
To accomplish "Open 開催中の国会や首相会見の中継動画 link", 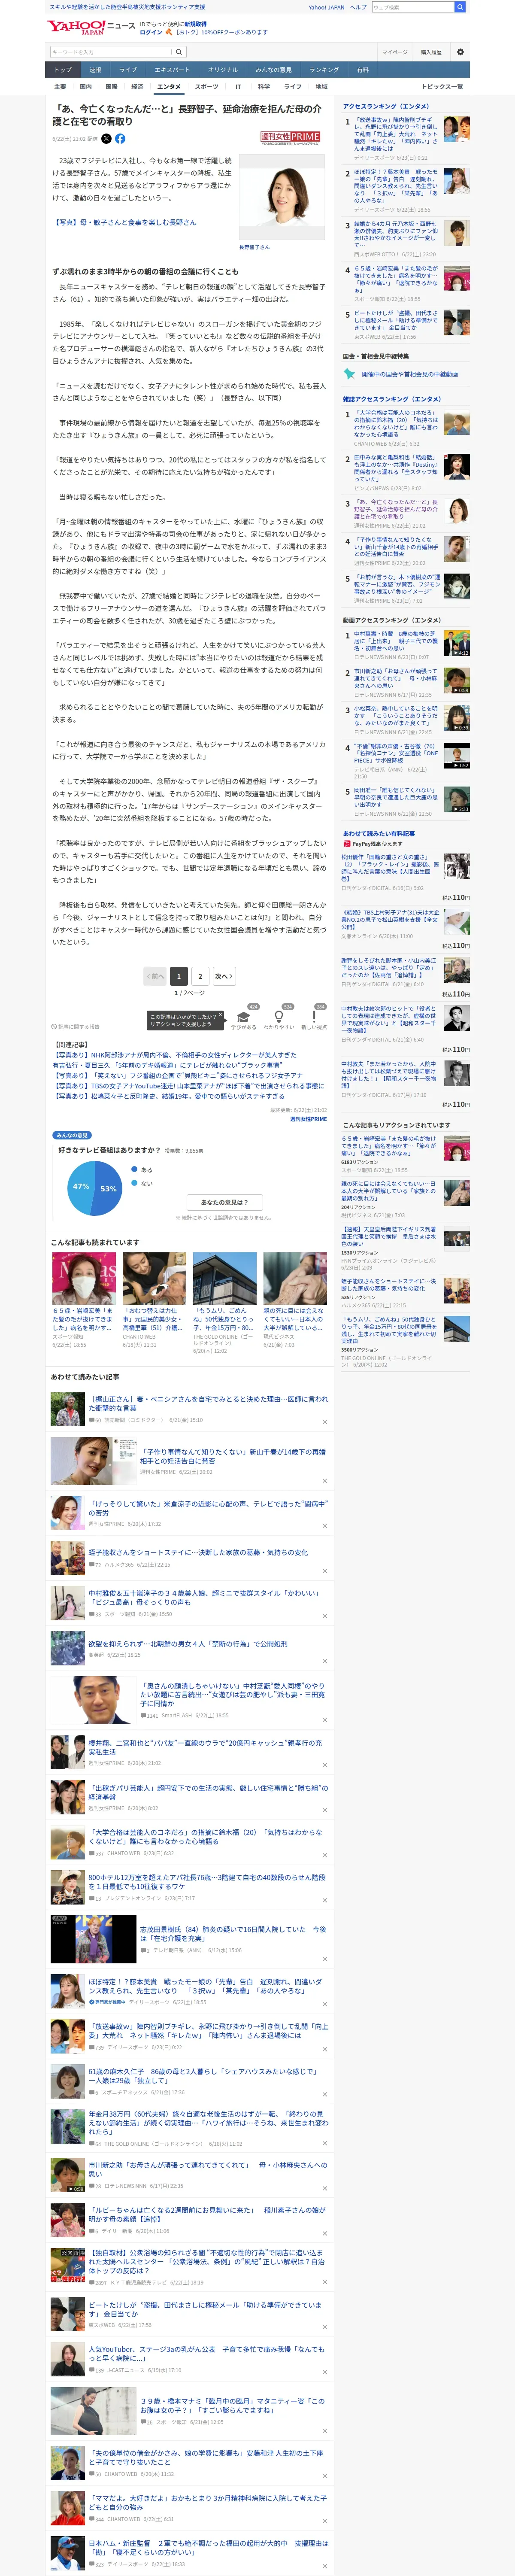I will [x=409, y=374].
